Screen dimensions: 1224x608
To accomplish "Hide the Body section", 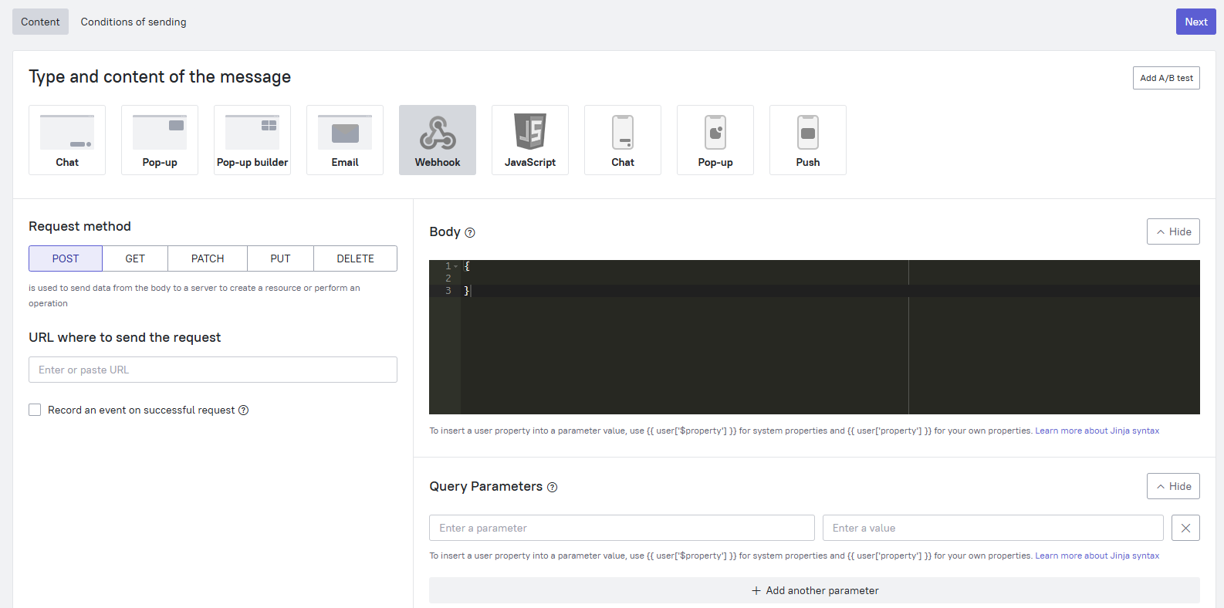I will (1173, 231).
